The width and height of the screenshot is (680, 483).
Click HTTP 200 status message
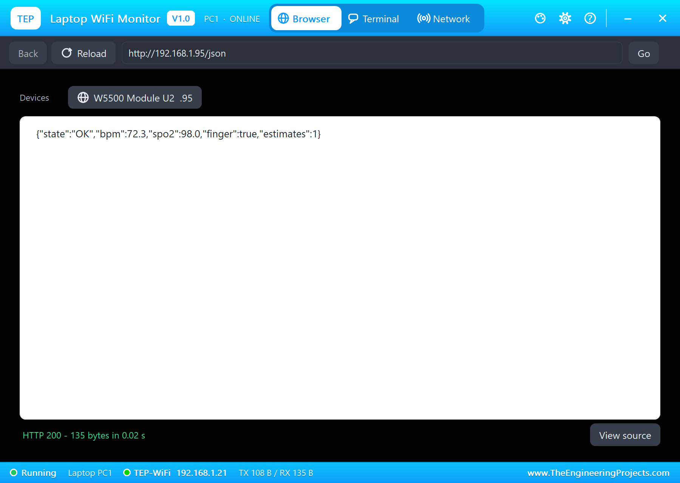pos(84,435)
